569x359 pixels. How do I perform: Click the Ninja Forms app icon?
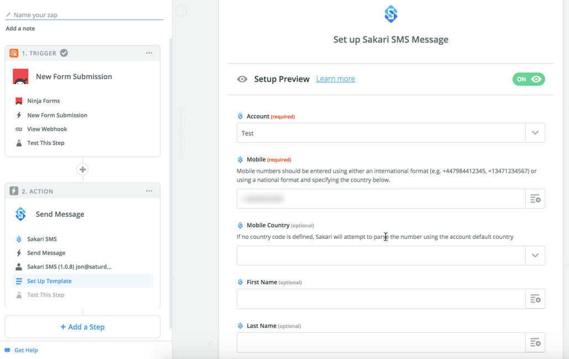[x=21, y=77]
